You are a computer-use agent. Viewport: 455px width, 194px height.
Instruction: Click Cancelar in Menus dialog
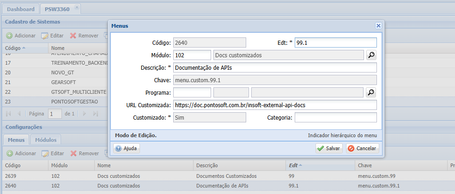pos(363,148)
